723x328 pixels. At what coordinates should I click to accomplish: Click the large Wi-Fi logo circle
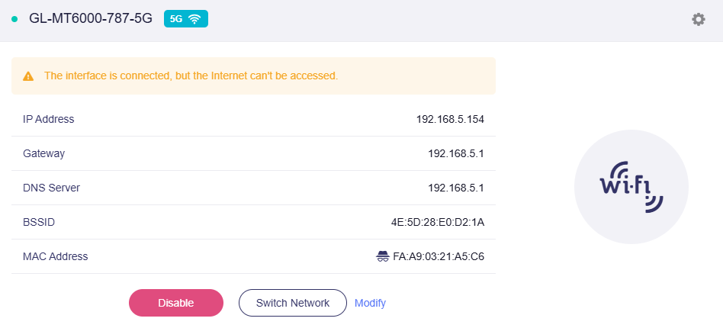tap(631, 187)
